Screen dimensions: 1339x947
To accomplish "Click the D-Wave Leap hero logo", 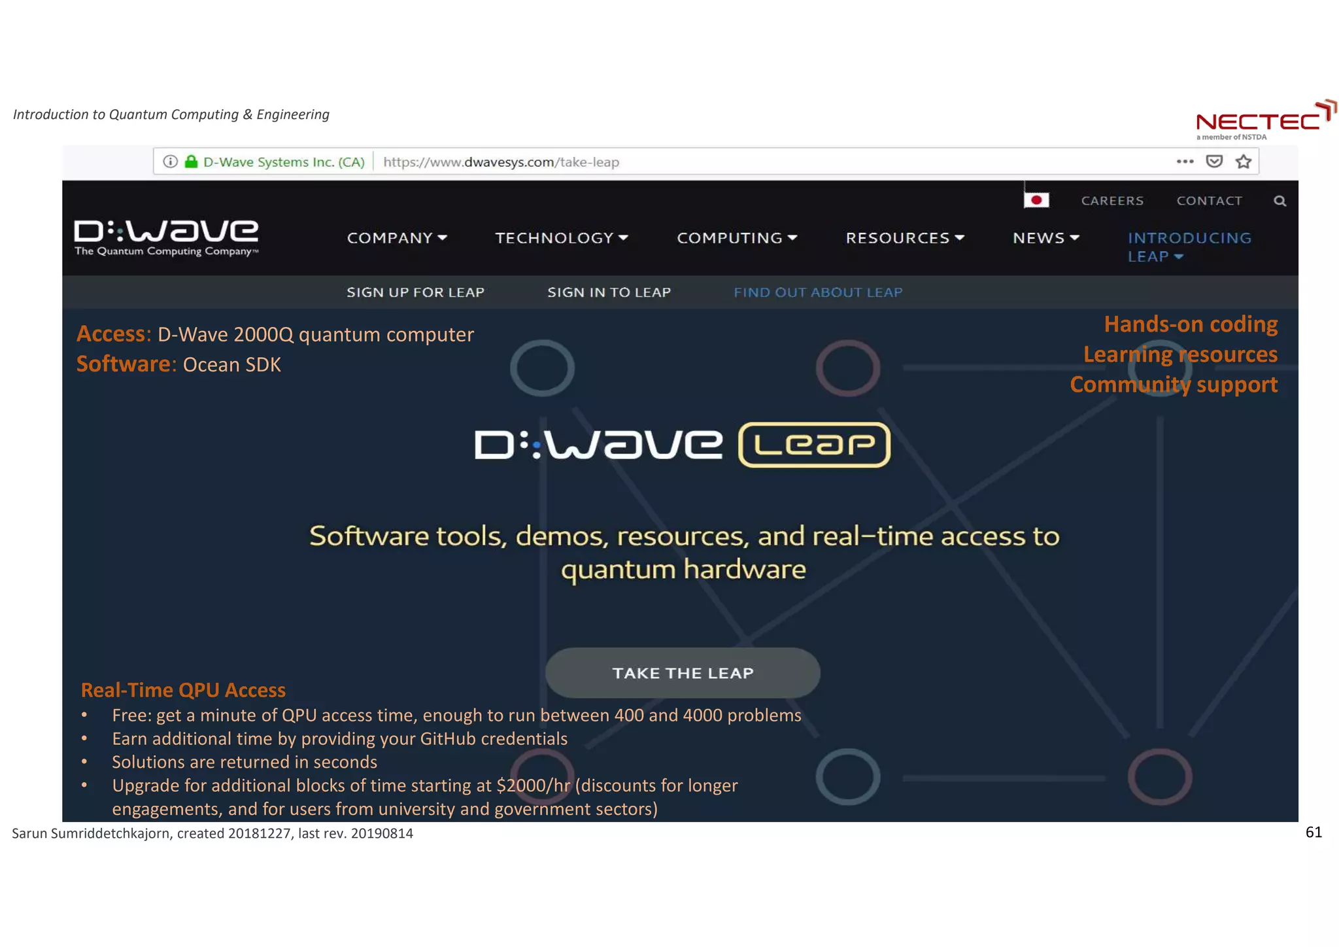I will [683, 445].
